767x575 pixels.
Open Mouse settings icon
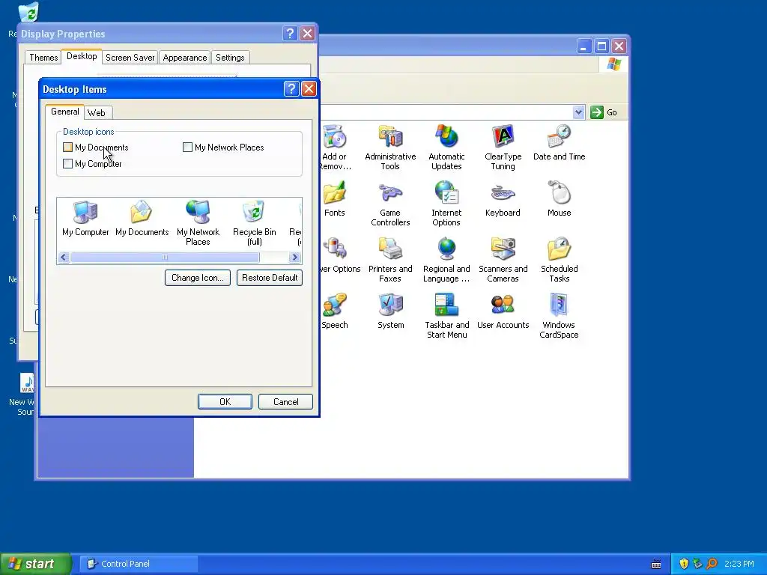click(559, 198)
